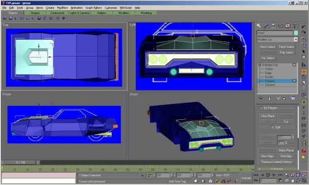Enable the Split checkbox

coord(272,127)
